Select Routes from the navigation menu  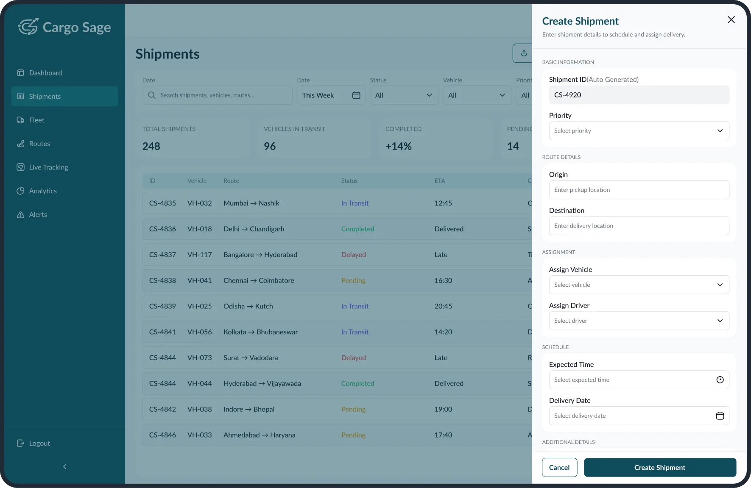pyautogui.click(x=39, y=143)
